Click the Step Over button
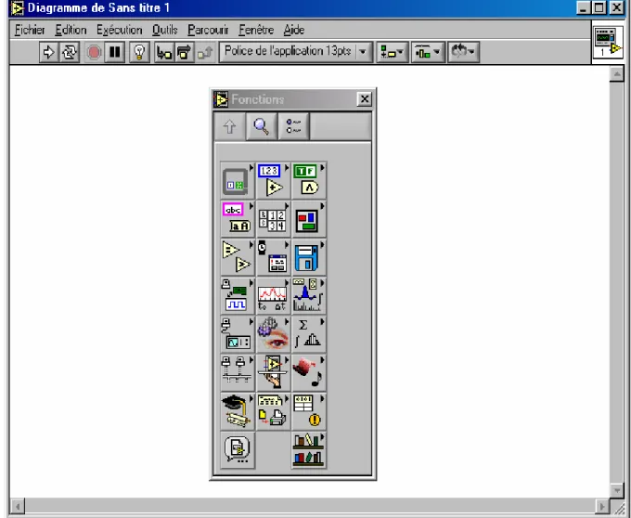The image size is (631, 518). click(185, 52)
